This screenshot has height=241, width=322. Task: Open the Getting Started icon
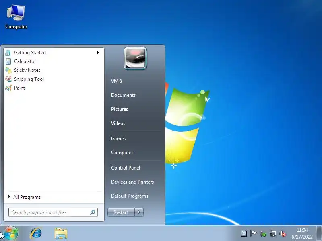[8, 53]
